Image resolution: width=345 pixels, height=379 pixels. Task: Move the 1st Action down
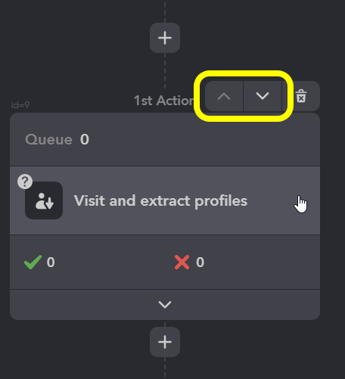[263, 96]
